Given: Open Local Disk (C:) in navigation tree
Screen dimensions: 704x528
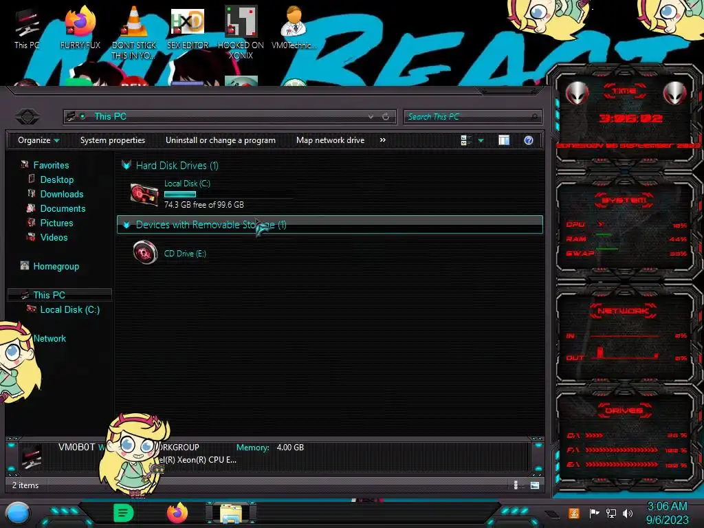Looking at the screenshot, I should tap(69, 309).
